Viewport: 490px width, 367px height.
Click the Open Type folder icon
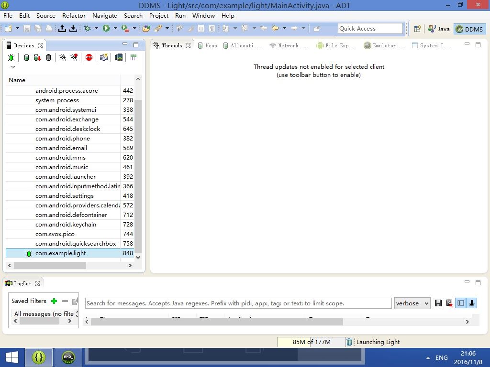(x=146, y=29)
